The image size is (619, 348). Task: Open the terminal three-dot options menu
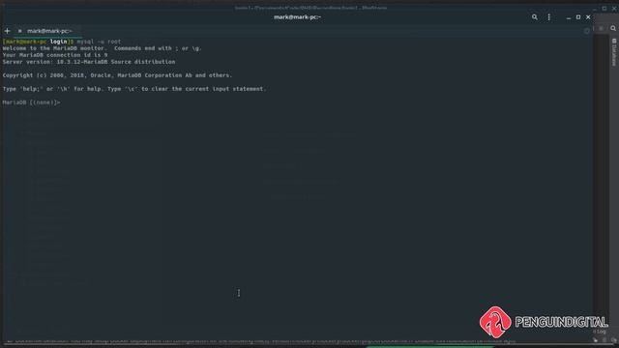pyautogui.click(x=548, y=17)
